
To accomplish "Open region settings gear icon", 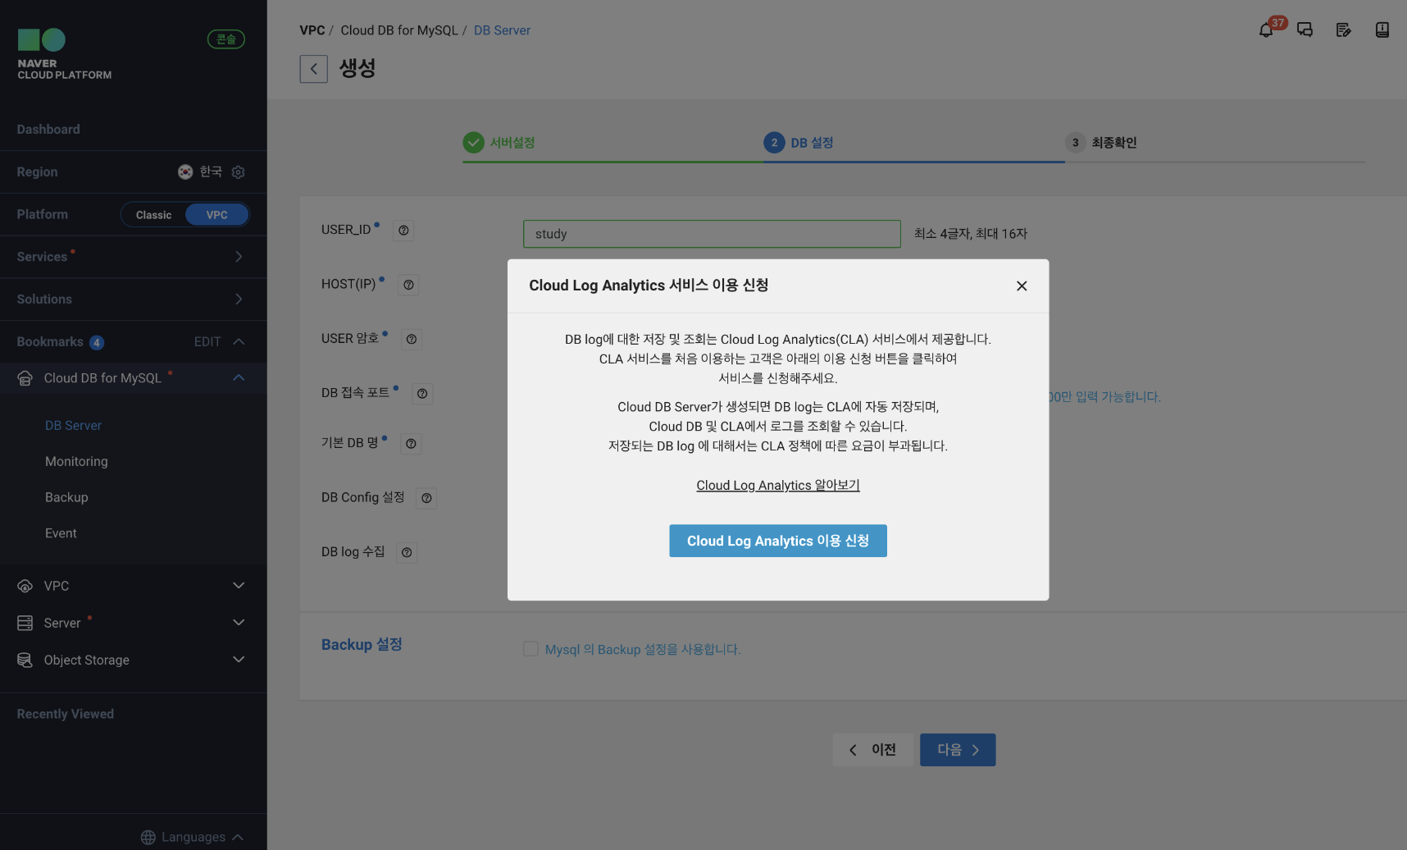I will coord(239,172).
